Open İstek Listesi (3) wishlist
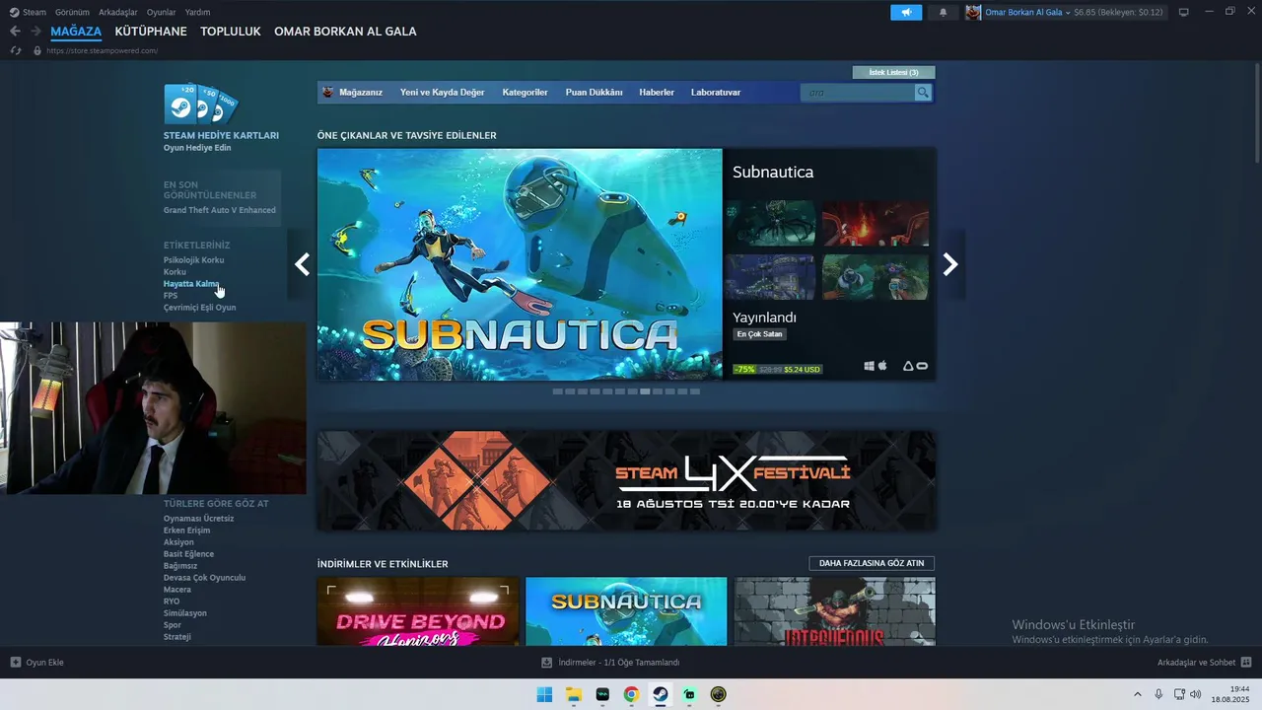 tap(893, 72)
